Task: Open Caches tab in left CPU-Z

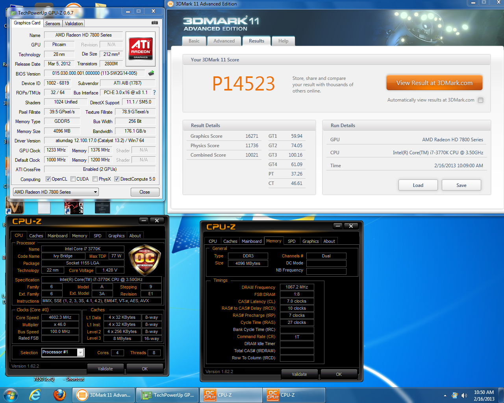Action: 36,236
